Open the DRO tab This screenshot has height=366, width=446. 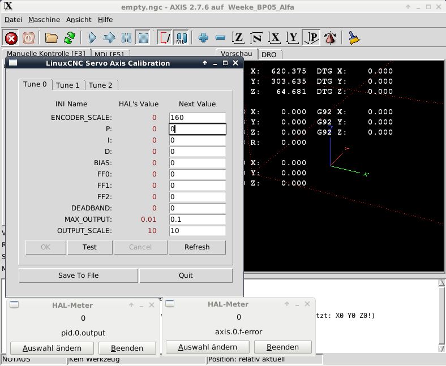[269, 54]
